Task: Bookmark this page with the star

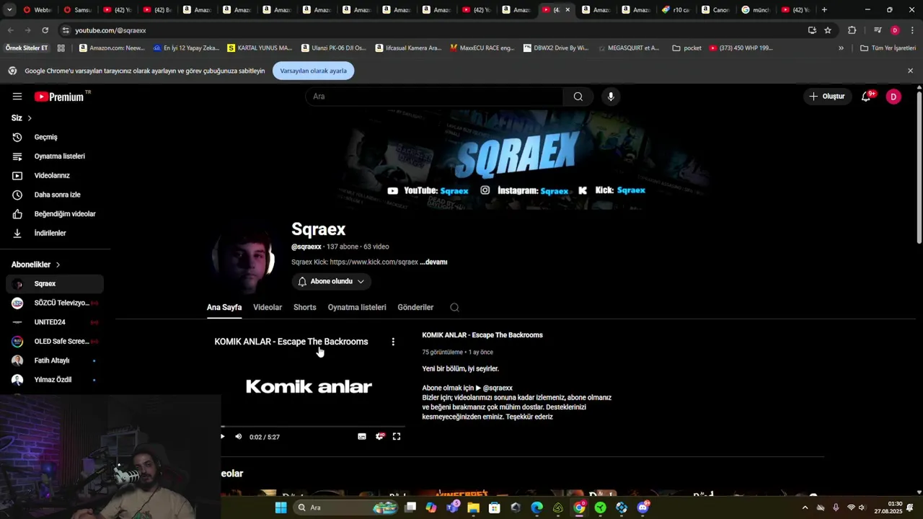Action: click(828, 30)
